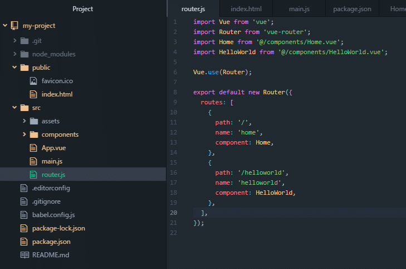Viewport: 406px width, 269px height.
Task: Open babel.config.js from the tree
Action: pyautogui.click(x=53, y=215)
